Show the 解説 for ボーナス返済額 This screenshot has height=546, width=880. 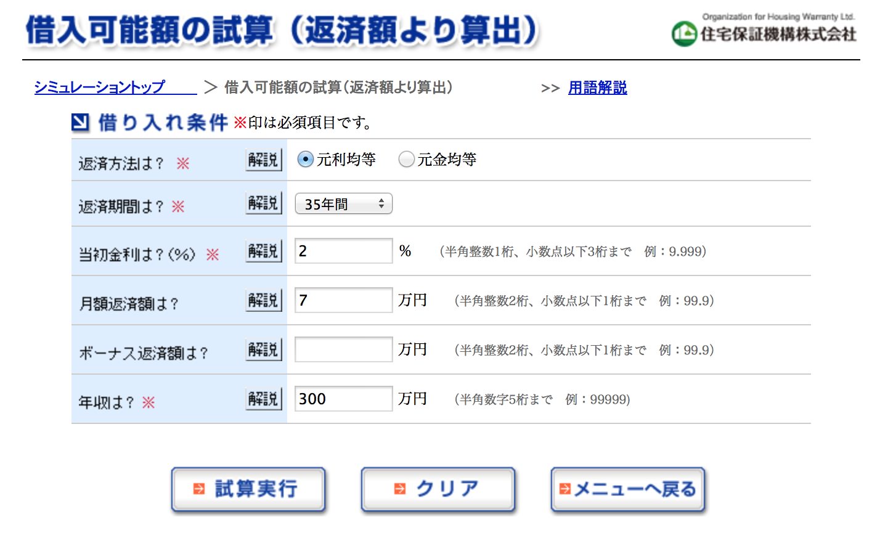tap(264, 349)
